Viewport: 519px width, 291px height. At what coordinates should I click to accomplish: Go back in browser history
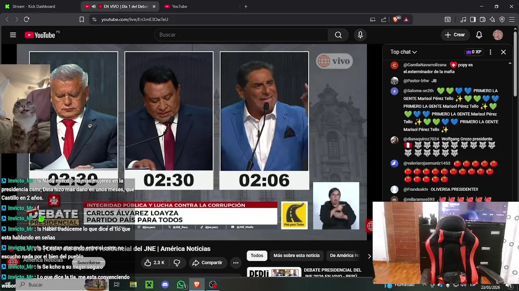[x=7, y=19]
